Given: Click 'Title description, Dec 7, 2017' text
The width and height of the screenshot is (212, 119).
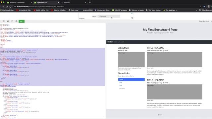Looking at the screenshot, I should pyautogui.click(x=157, y=51).
